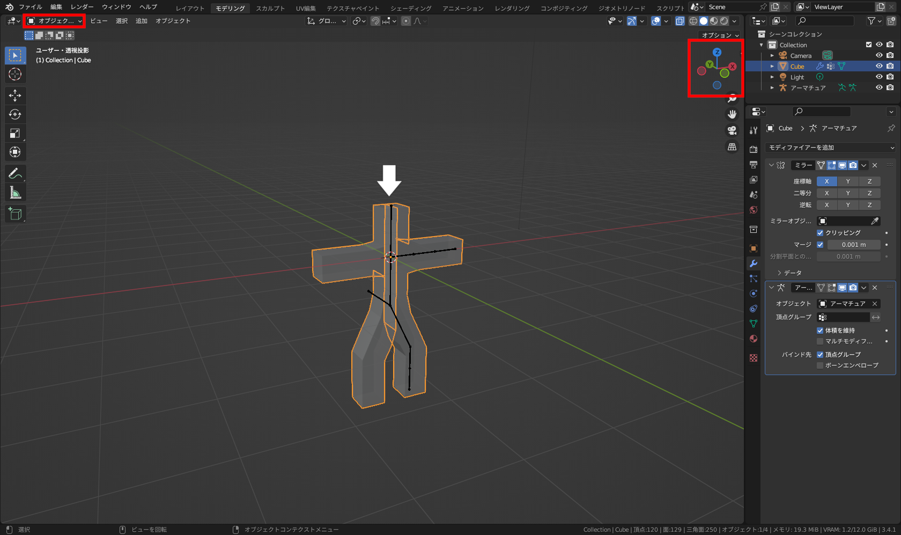Select the Scale tool
The width and height of the screenshot is (901, 535).
click(15, 133)
